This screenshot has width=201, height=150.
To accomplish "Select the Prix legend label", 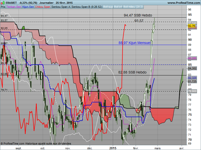I will (3, 7).
